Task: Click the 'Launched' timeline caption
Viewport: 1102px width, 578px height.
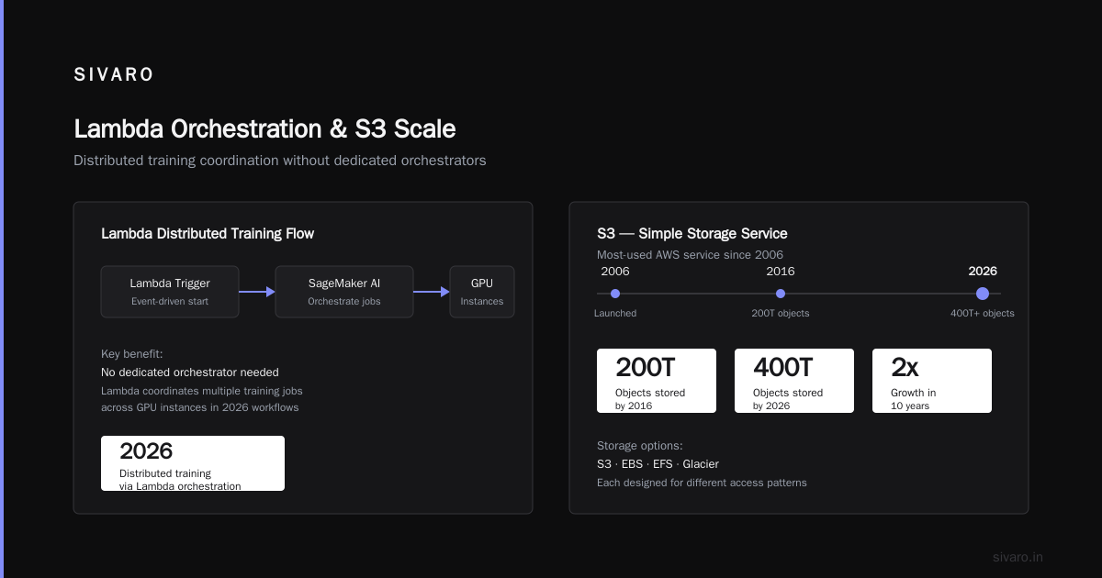Action: point(615,314)
